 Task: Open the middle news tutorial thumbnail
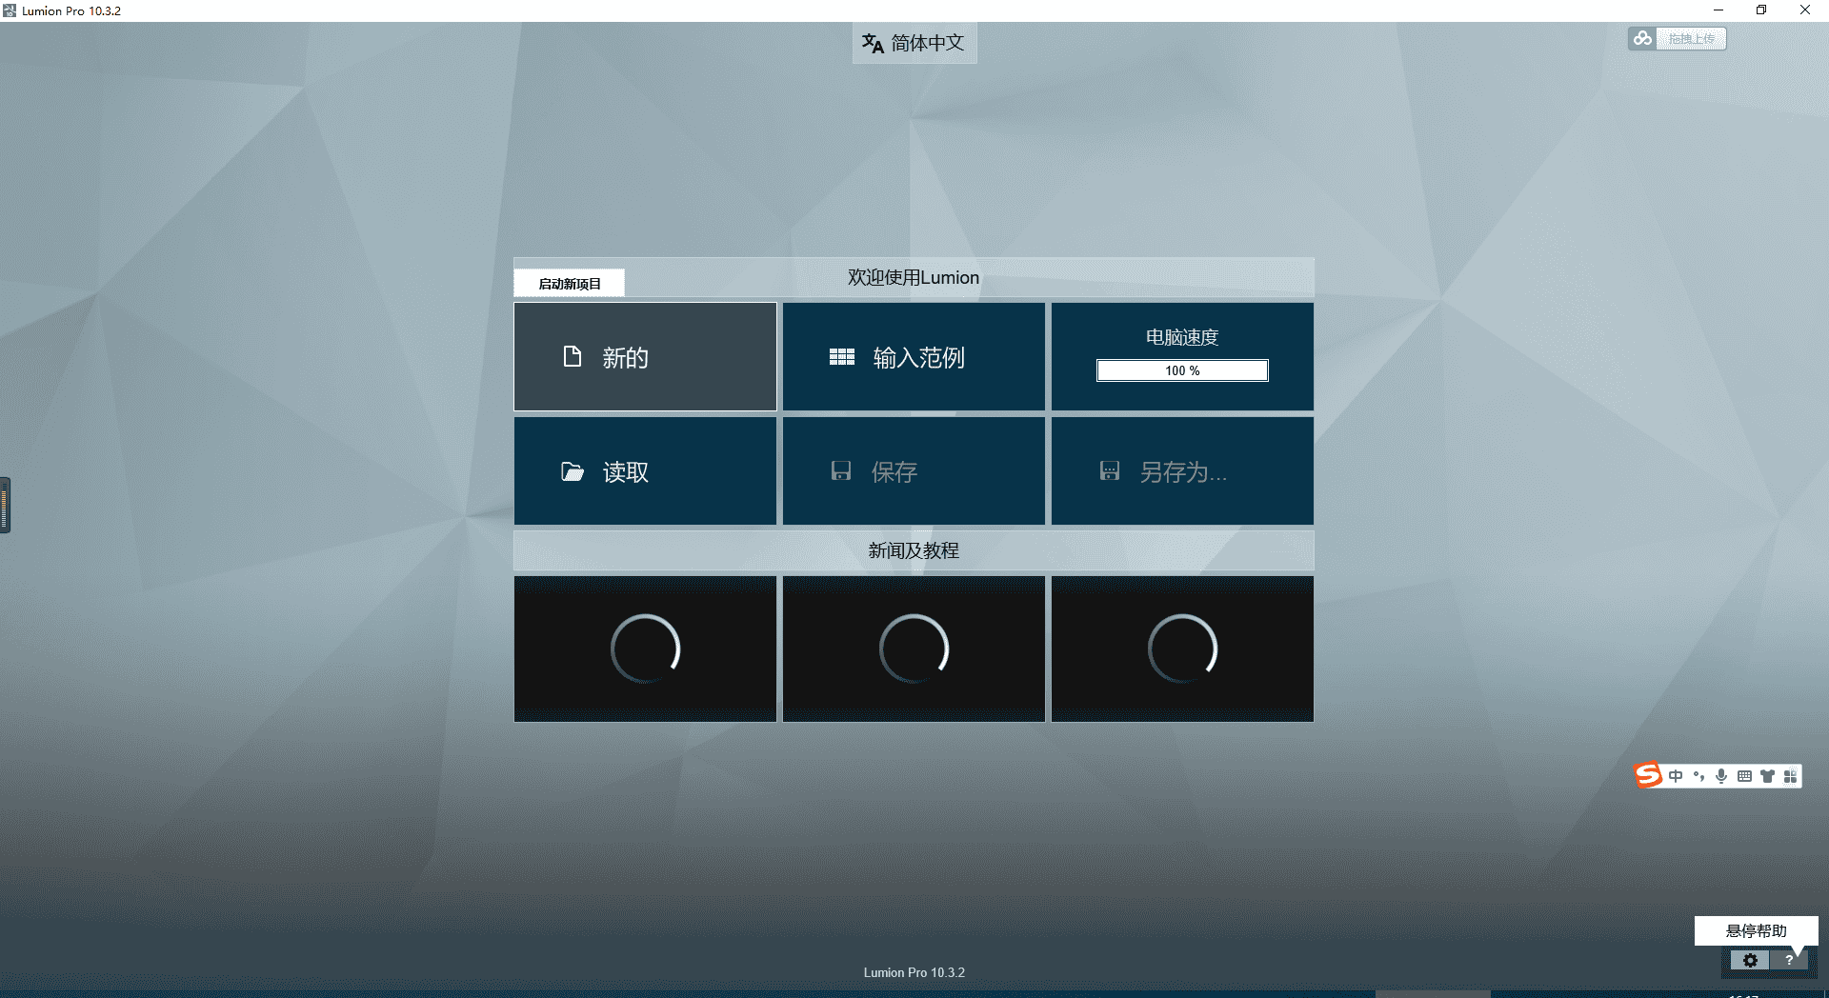[914, 649]
